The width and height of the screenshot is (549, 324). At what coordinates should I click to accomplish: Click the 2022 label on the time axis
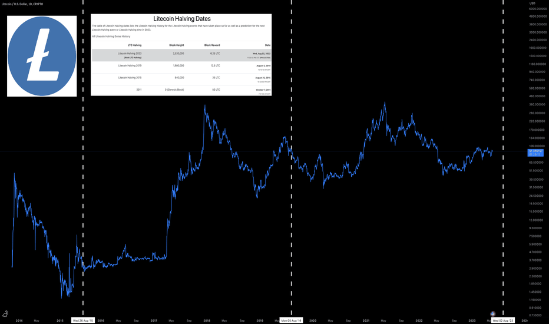tap(419, 320)
